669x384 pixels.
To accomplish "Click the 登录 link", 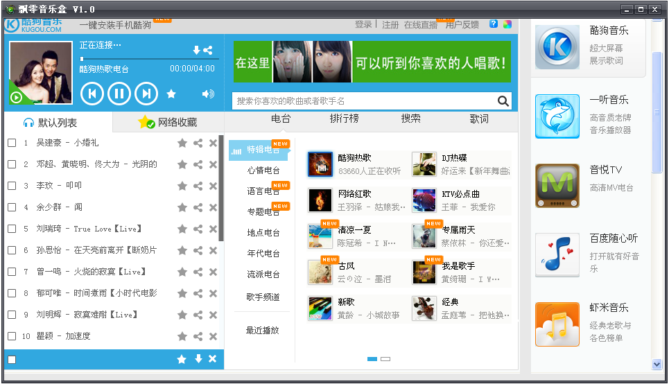I will pyautogui.click(x=363, y=25).
